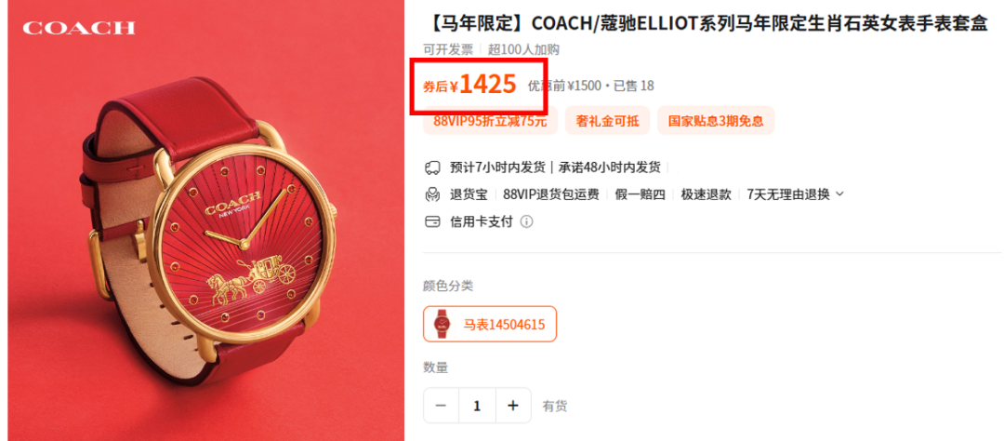The width and height of the screenshot is (1004, 441).
Task: Click the small watch thumbnail in color option
Action: click(442, 324)
